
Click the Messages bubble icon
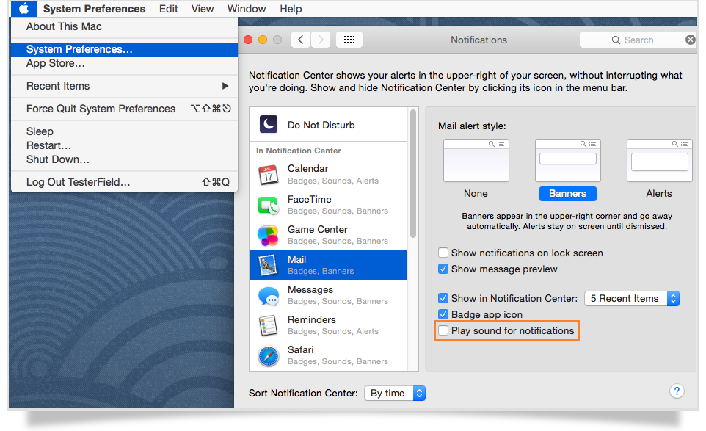pos(269,296)
